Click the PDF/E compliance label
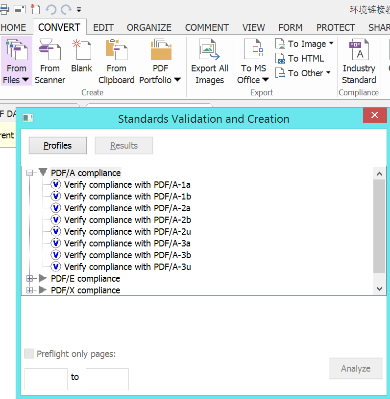The height and width of the screenshot is (399, 390). 85,279
